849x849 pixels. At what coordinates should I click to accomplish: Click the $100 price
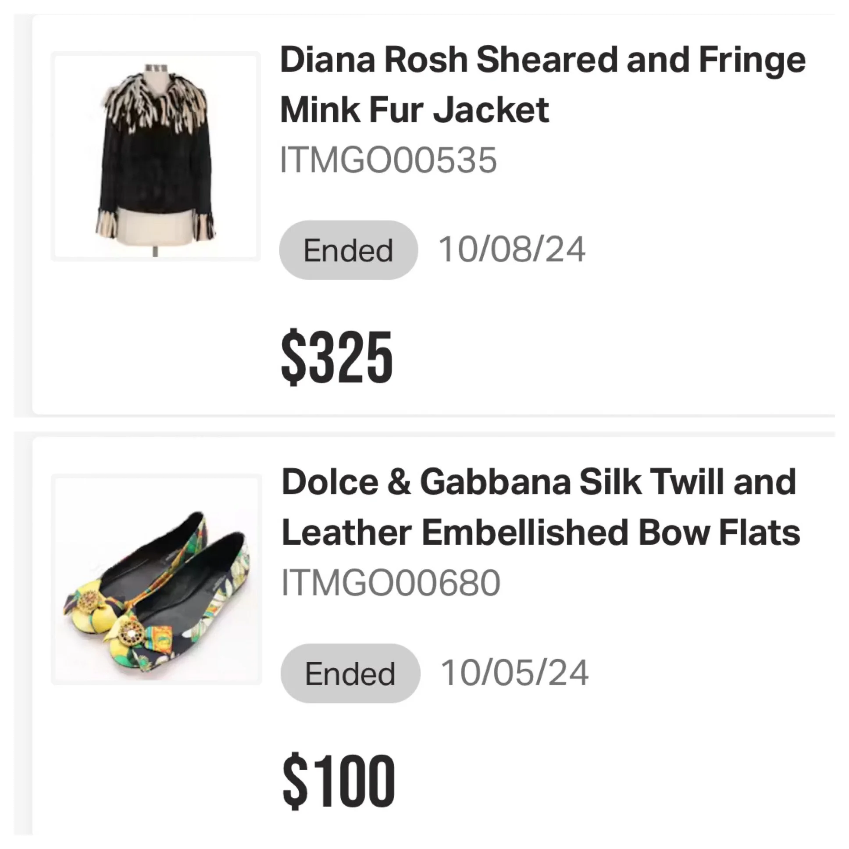point(339,781)
